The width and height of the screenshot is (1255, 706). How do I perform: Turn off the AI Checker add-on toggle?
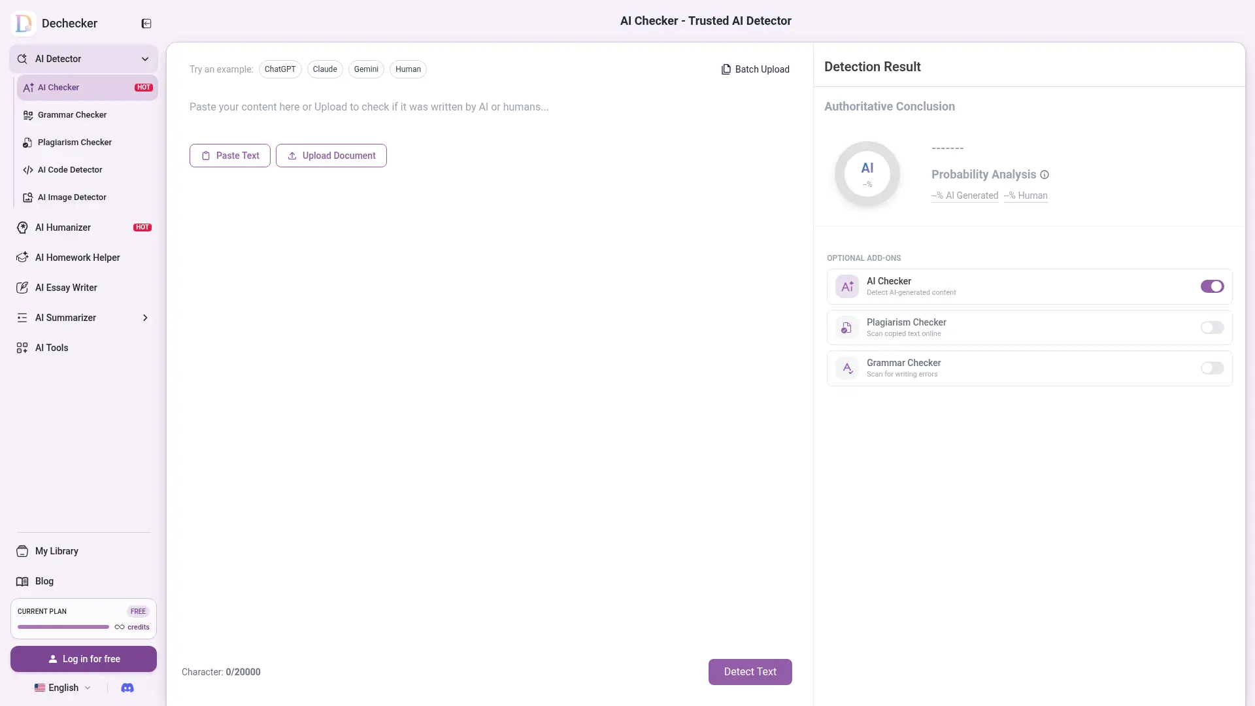1213,286
